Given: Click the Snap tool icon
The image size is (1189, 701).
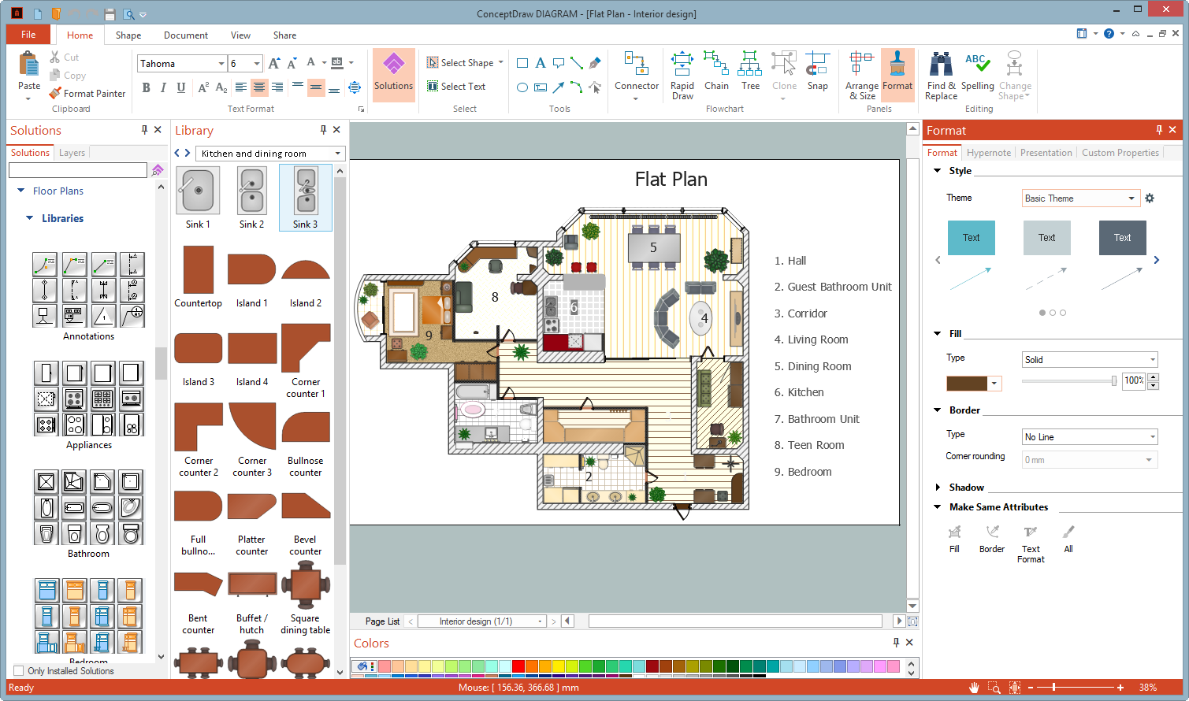Looking at the screenshot, I should (x=817, y=73).
